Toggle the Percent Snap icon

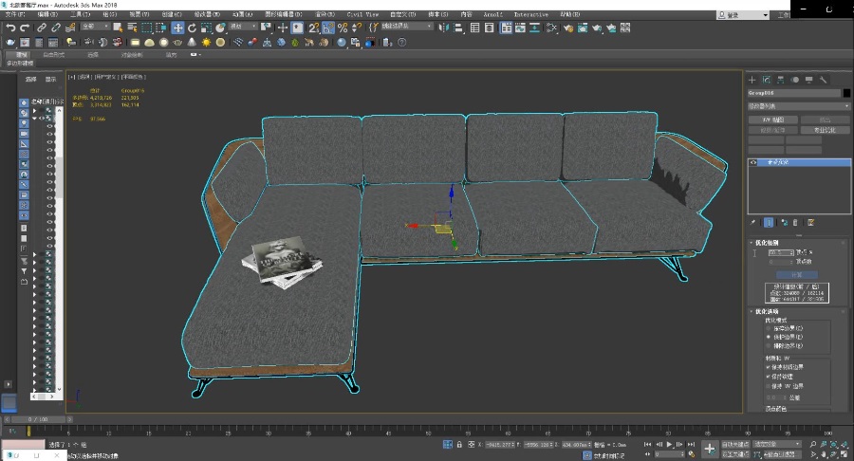[x=343, y=28]
